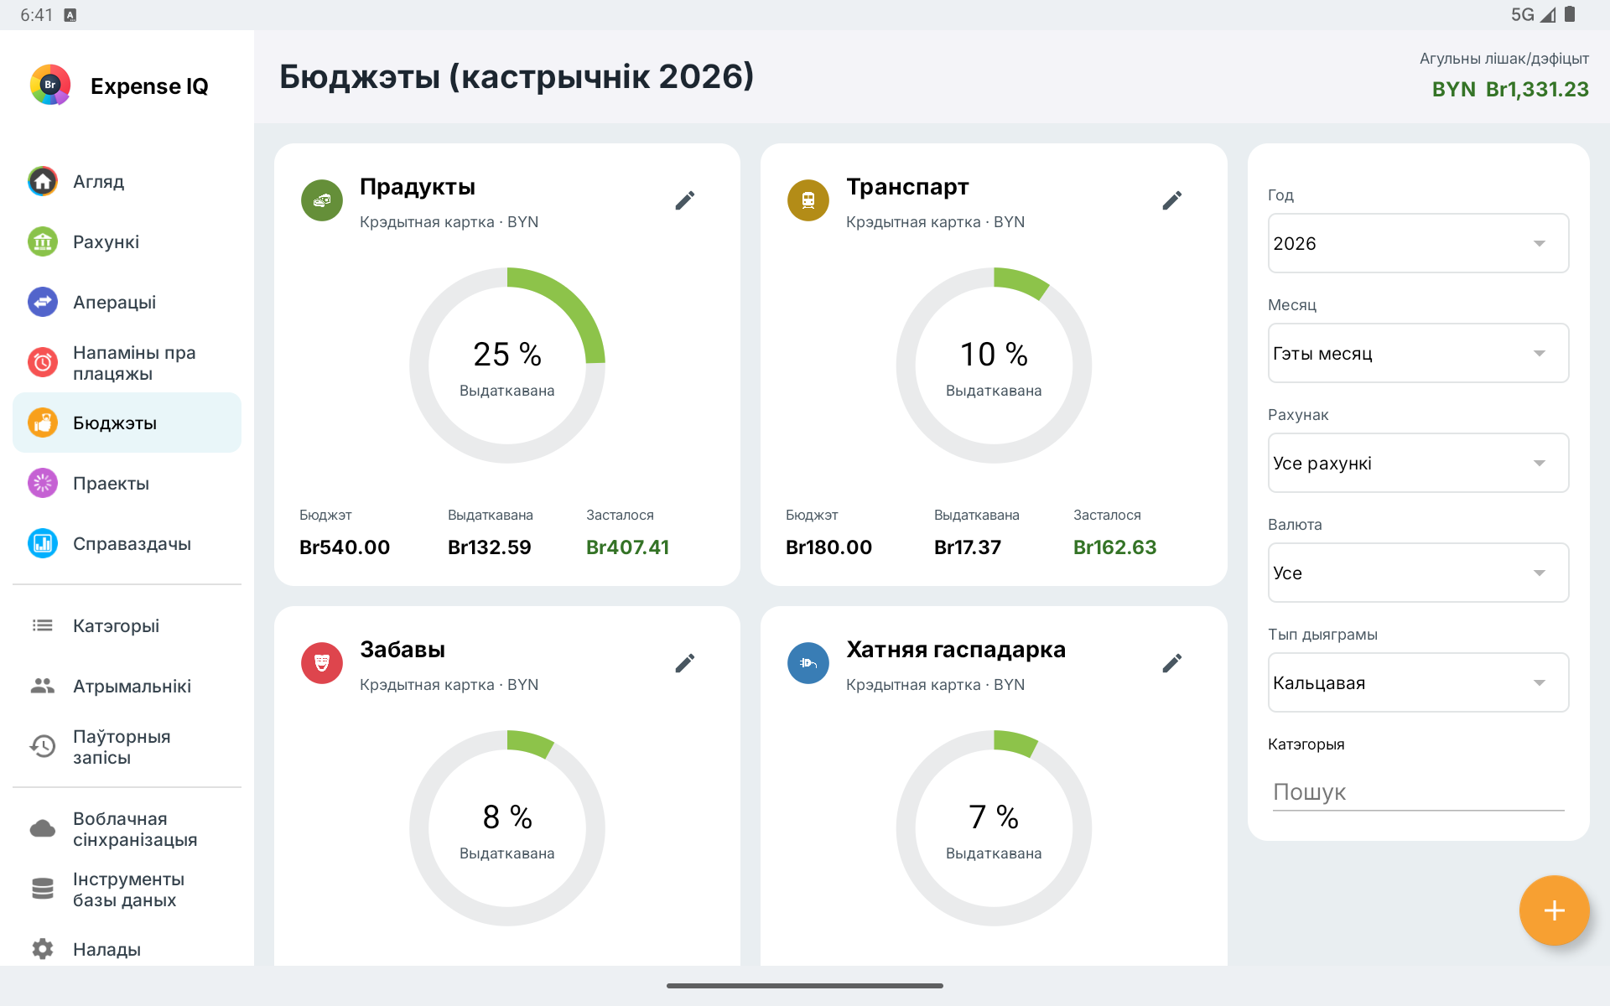
Task: Click the green Прадукты category icon
Action: [x=322, y=200]
